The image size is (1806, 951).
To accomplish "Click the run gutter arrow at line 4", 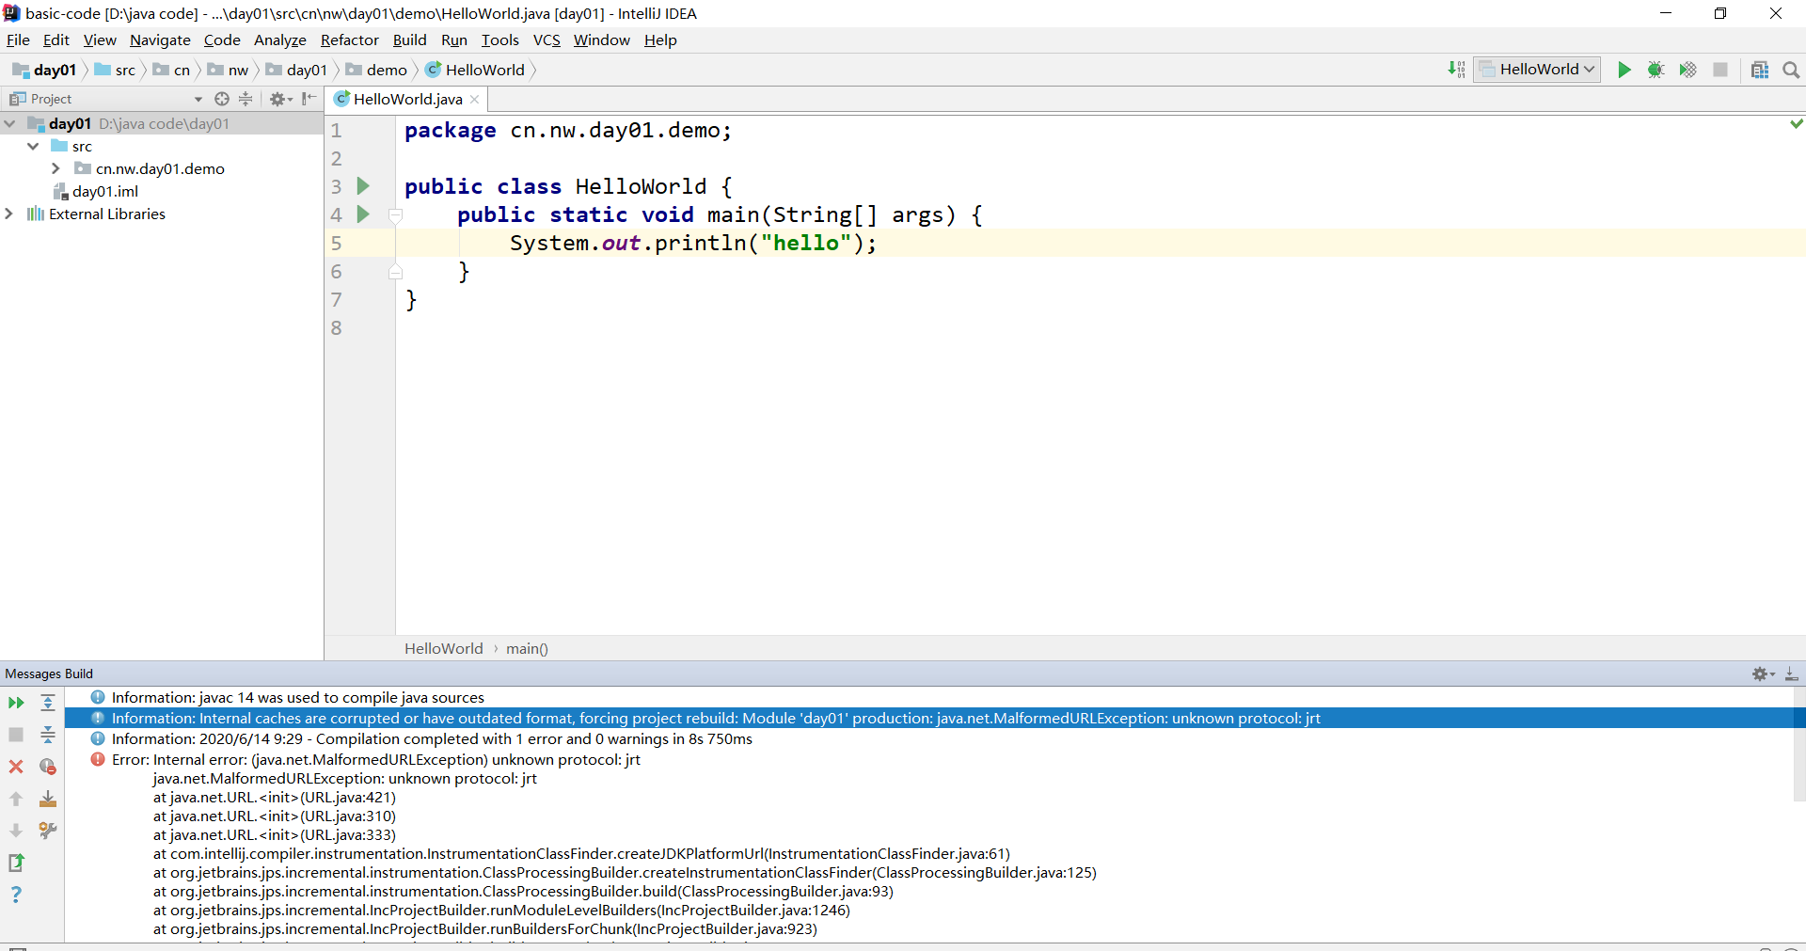I will (x=363, y=214).
